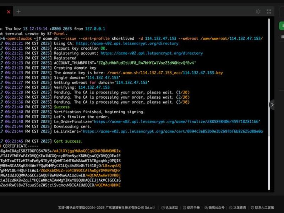
Task: Click the "Single domain" output line
Action: coord(87,78)
